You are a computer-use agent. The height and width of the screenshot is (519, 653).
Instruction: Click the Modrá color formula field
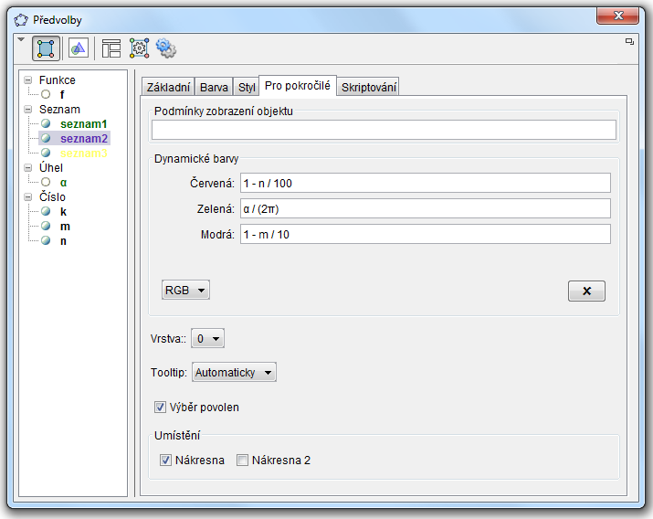[x=426, y=235]
